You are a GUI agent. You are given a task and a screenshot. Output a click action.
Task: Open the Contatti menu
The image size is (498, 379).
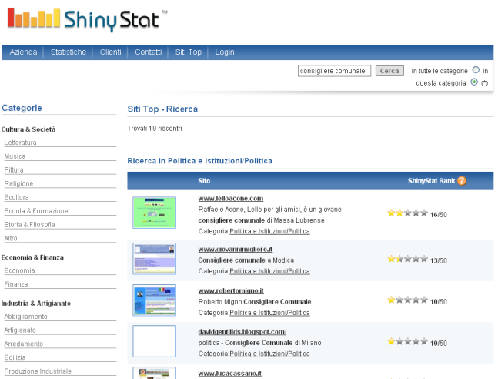click(149, 52)
